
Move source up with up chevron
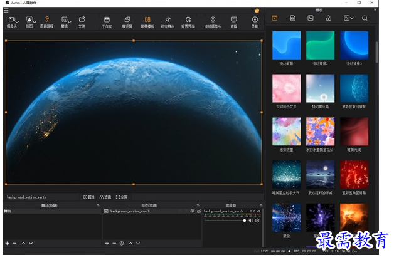[x=130, y=244]
